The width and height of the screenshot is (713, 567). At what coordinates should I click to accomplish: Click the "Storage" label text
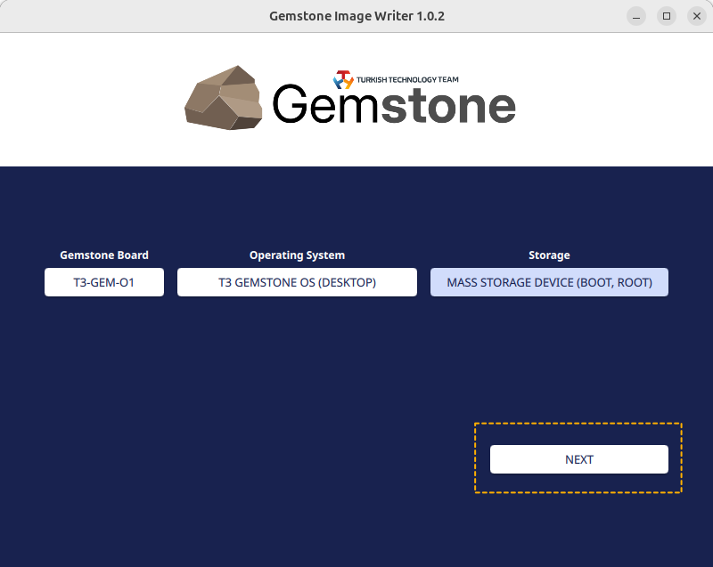(x=549, y=255)
